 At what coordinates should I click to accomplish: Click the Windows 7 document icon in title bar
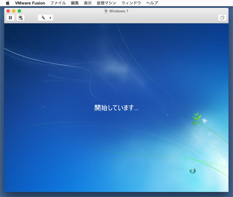106,11
